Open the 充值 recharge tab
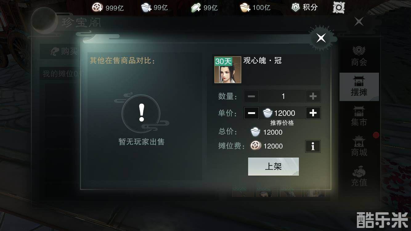411x231 pixels. click(359, 176)
